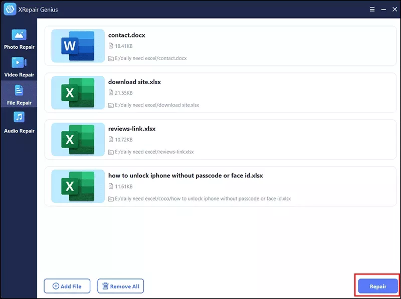
Task: Click folder icon beside coco path
Action: [x=111, y=199]
